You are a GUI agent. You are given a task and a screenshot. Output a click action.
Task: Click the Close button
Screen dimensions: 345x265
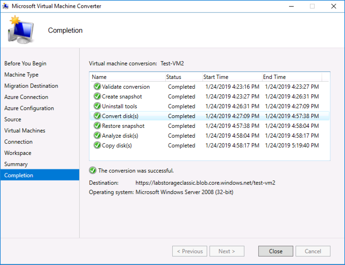coord(276,251)
